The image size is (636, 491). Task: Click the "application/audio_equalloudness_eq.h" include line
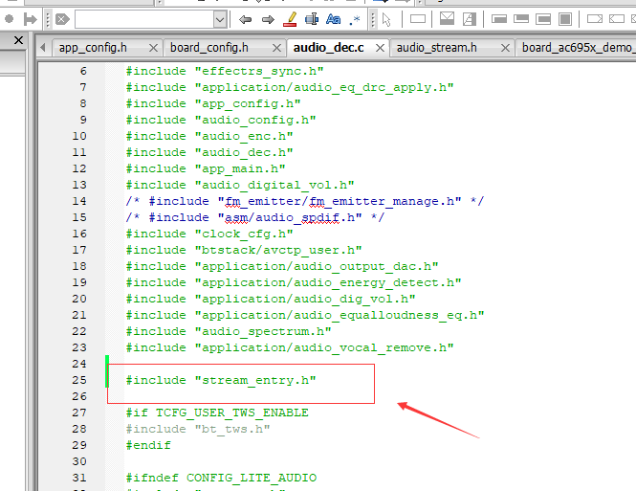pyautogui.click(x=305, y=315)
